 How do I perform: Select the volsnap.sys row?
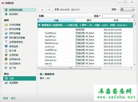85,57
